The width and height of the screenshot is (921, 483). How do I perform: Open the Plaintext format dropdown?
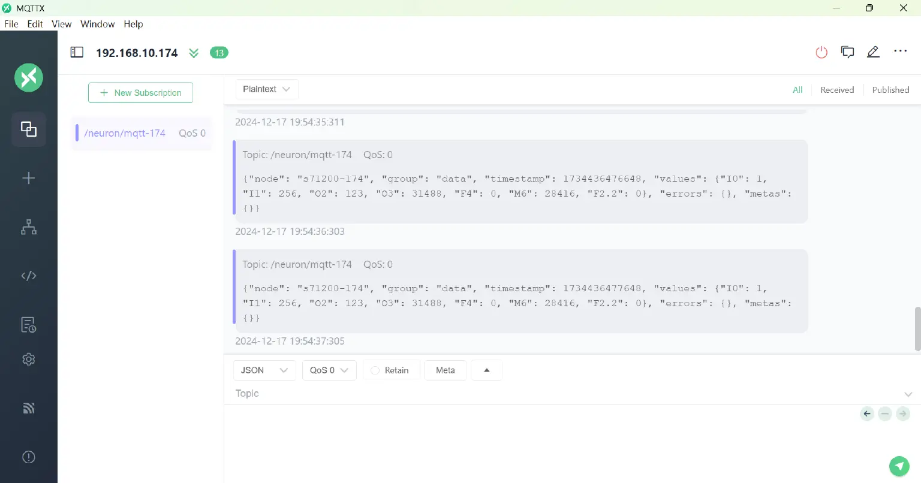click(267, 89)
